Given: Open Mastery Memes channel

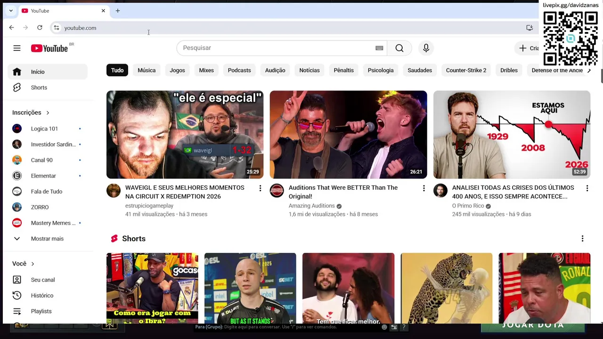Looking at the screenshot, I should tap(47, 223).
